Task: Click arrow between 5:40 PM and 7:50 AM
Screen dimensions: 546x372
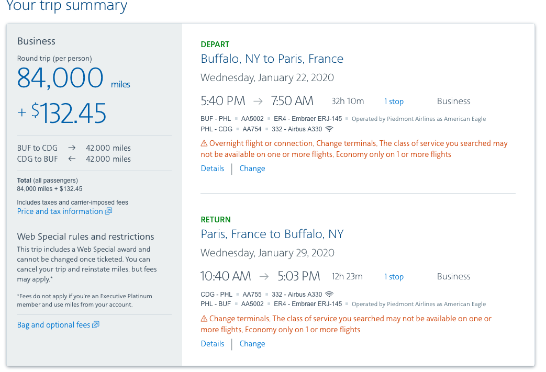Action: pyautogui.click(x=258, y=102)
